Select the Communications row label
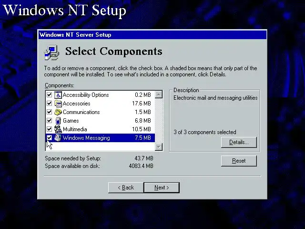 click(81, 112)
